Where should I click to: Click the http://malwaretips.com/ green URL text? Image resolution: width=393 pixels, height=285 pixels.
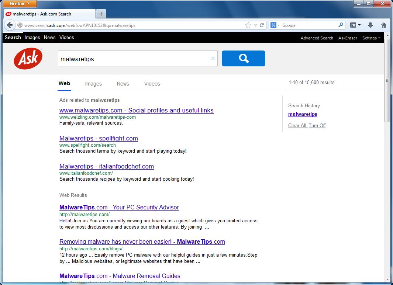[x=85, y=214]
